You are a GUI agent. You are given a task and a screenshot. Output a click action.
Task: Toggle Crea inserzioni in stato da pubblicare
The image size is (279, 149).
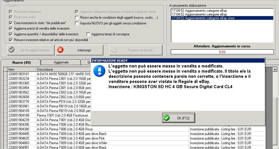pos(11,23)
